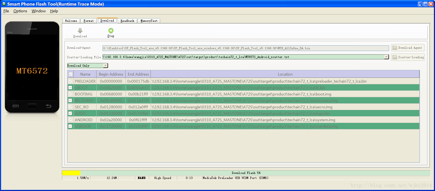Click the LOGO name cell
435x191 pixels.
[x=85, y=113]
